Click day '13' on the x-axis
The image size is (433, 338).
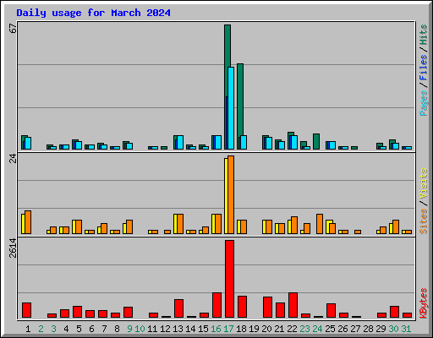tap(178, 329)
